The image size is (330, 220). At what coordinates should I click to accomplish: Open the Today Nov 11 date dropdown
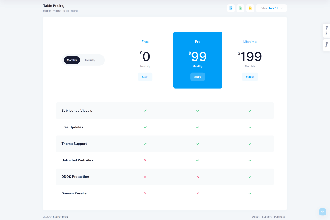pyautogui.click(x=271, y=8)
